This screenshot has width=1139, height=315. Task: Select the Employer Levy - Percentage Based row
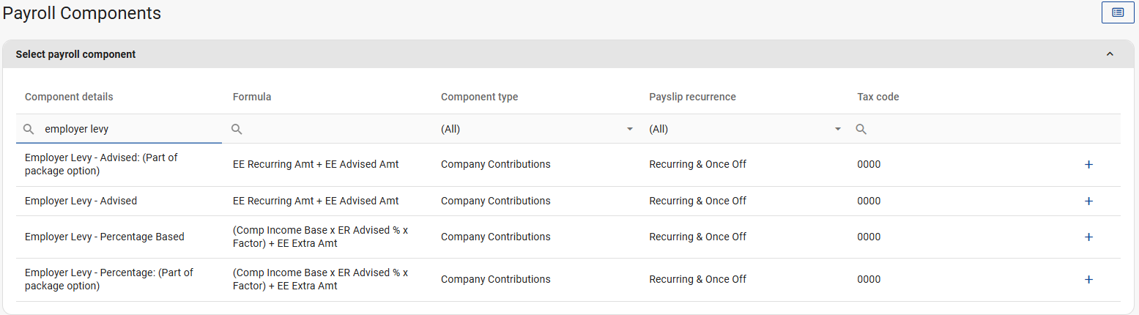(105, 237)
